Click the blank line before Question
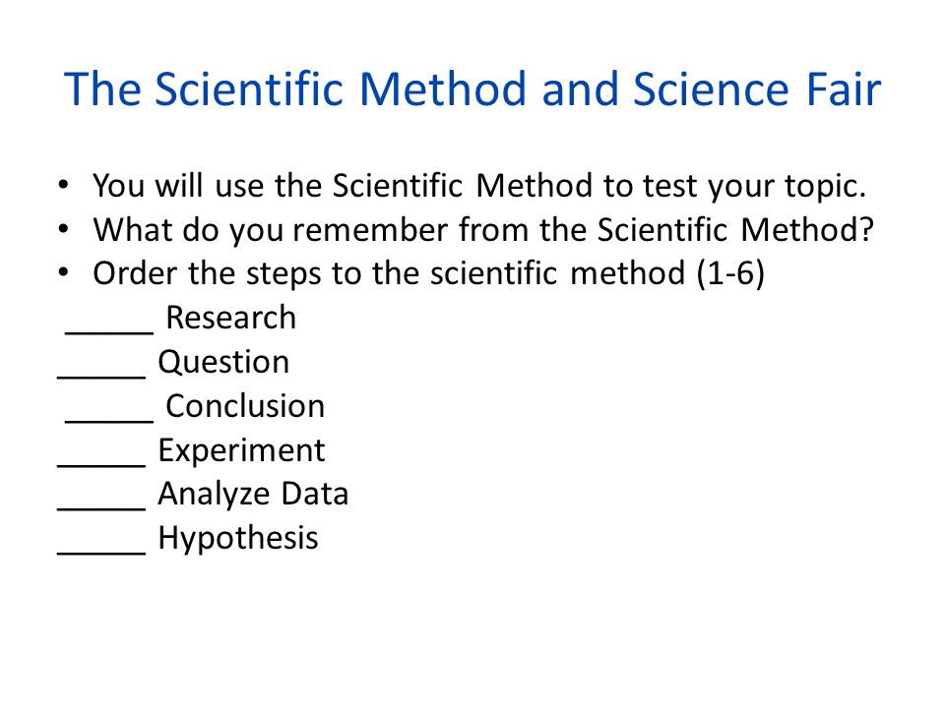The width and height of the screenshot is (945, 708). [x=101, y=377]
